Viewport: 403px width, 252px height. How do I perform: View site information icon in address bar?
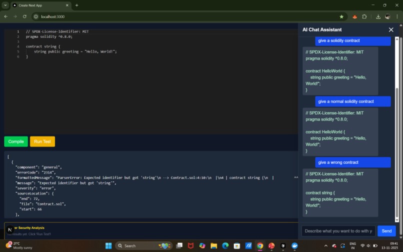point(36,16)
